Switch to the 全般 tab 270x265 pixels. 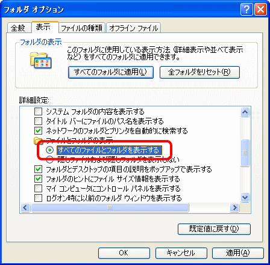tap(19, 28)
